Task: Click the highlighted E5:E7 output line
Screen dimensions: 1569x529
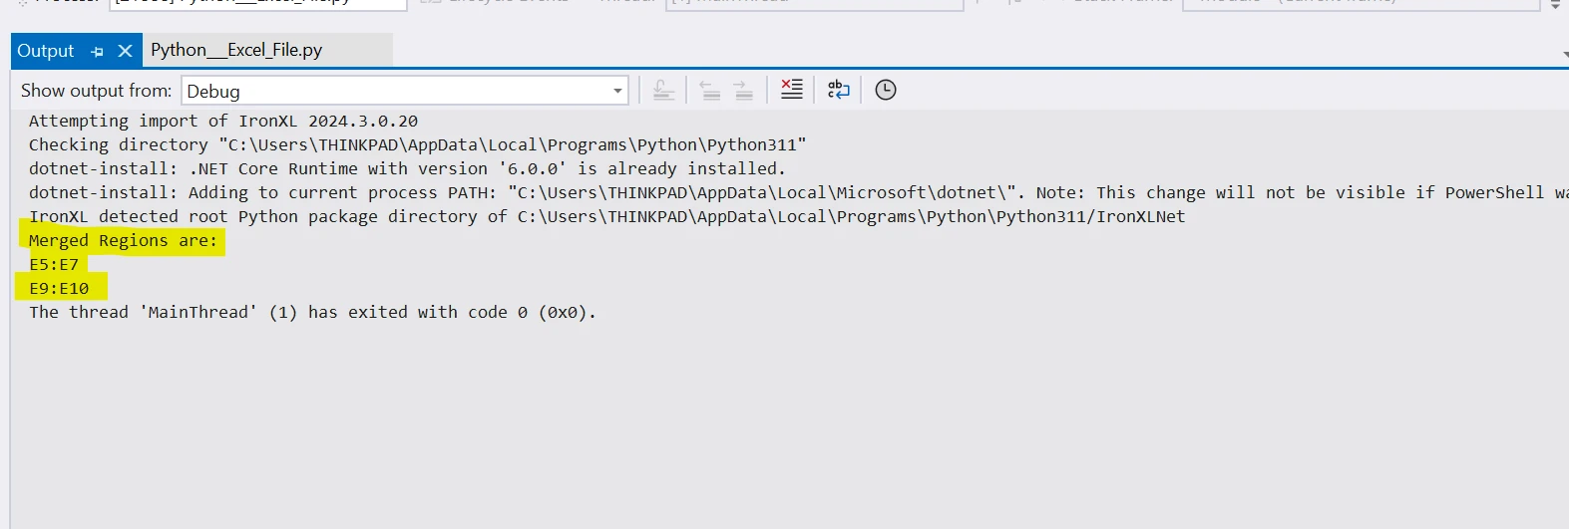Action: [x=54, y=264]
